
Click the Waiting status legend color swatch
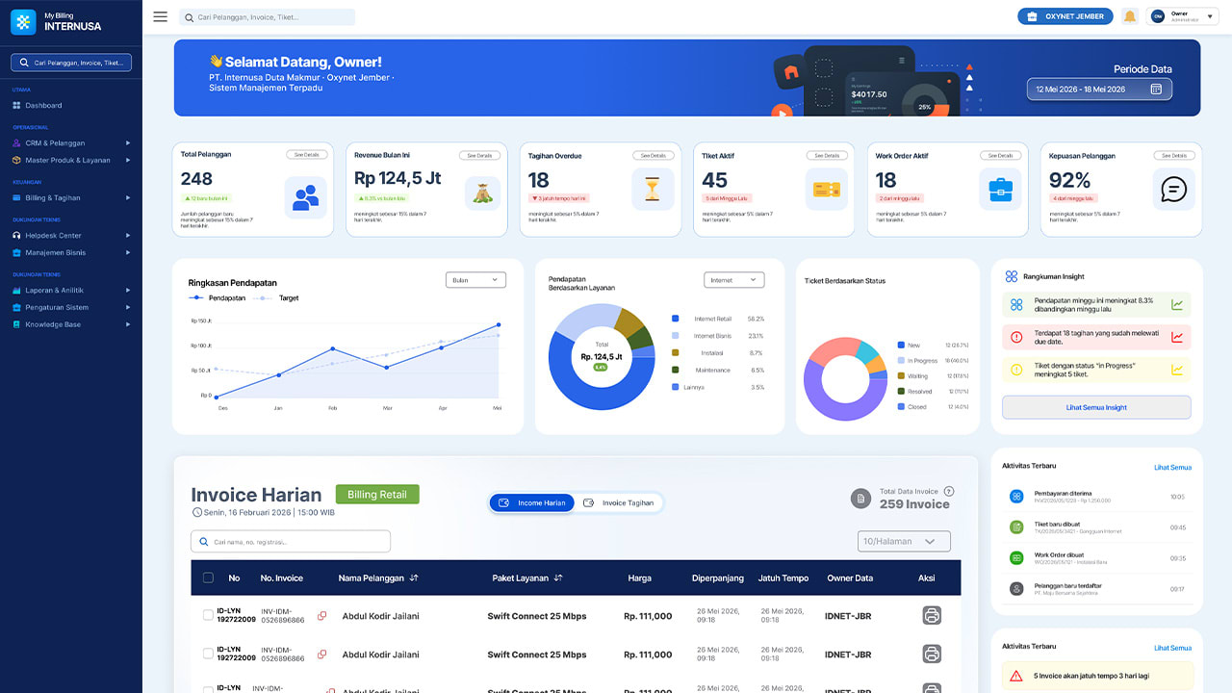901,376
